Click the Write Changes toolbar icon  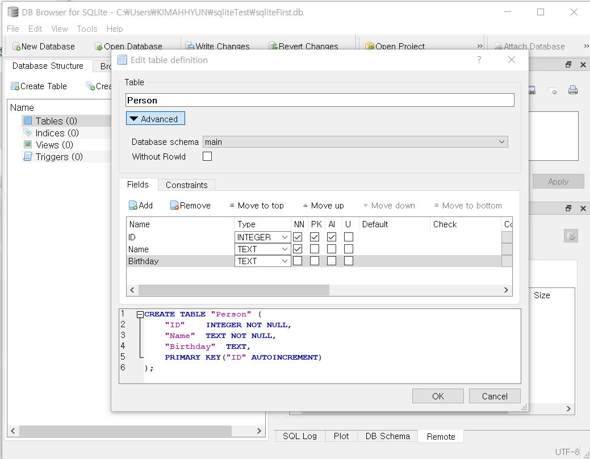pyautogui.click(x=190, y=47)
